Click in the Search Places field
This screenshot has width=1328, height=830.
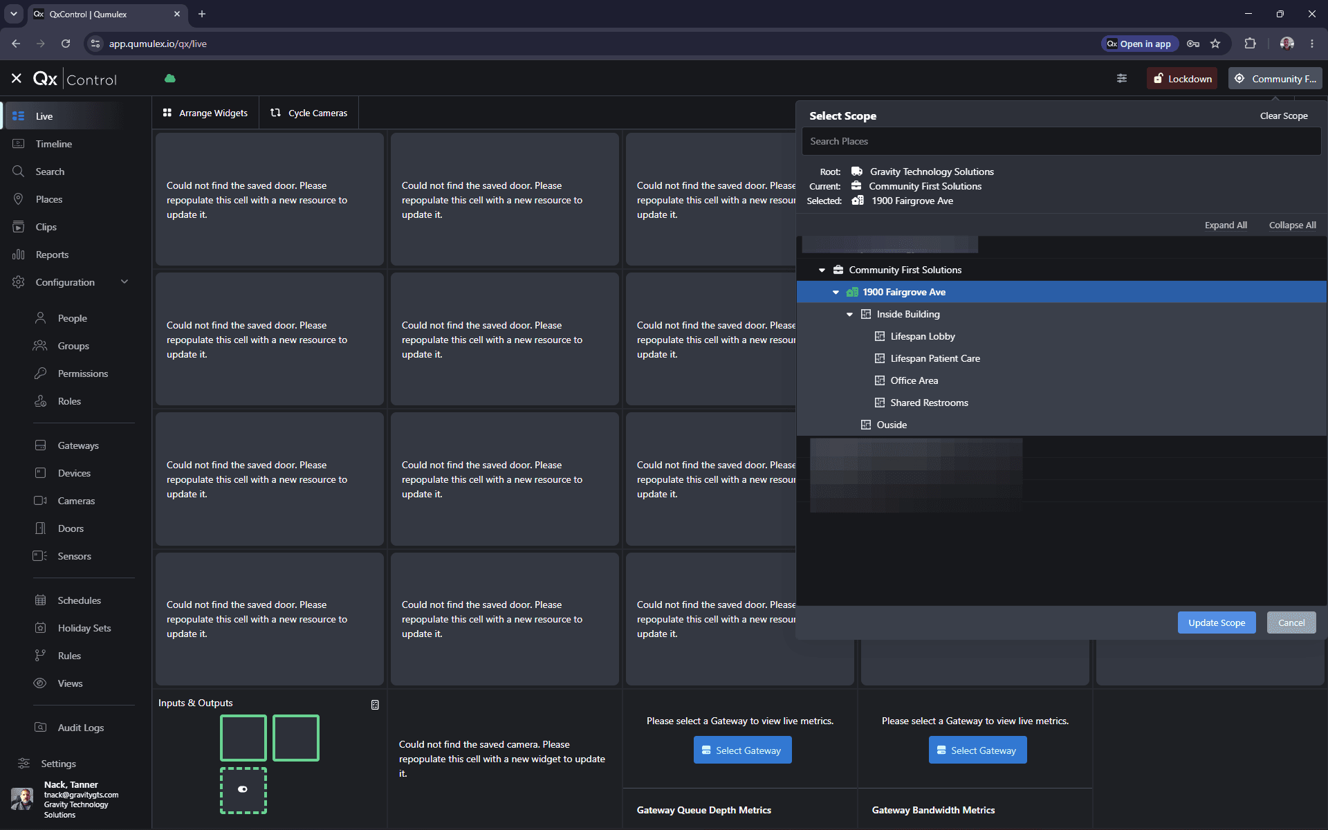[x=1061, y=141]
